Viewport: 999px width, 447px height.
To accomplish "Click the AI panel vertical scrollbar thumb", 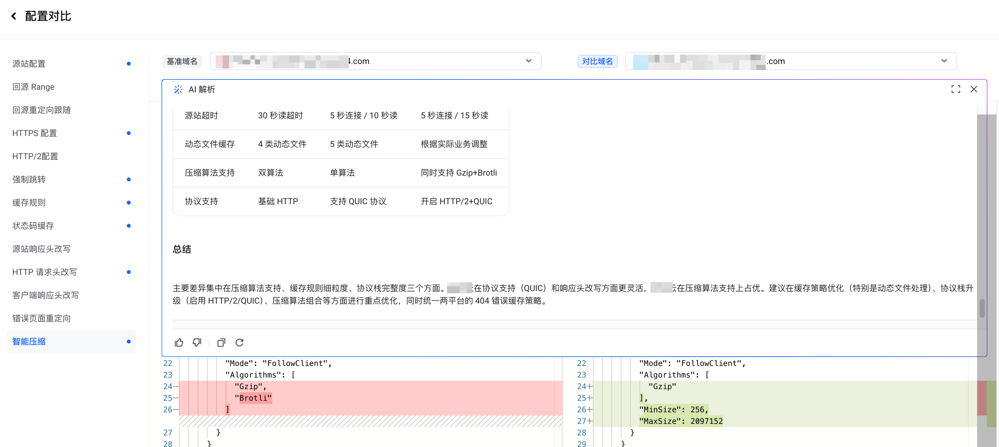I will click(x=982, y=308).
